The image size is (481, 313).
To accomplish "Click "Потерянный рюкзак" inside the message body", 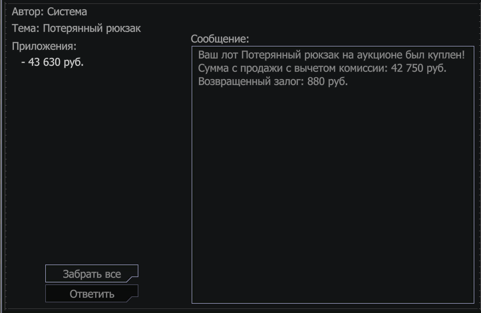I will (x=290, y=55).
